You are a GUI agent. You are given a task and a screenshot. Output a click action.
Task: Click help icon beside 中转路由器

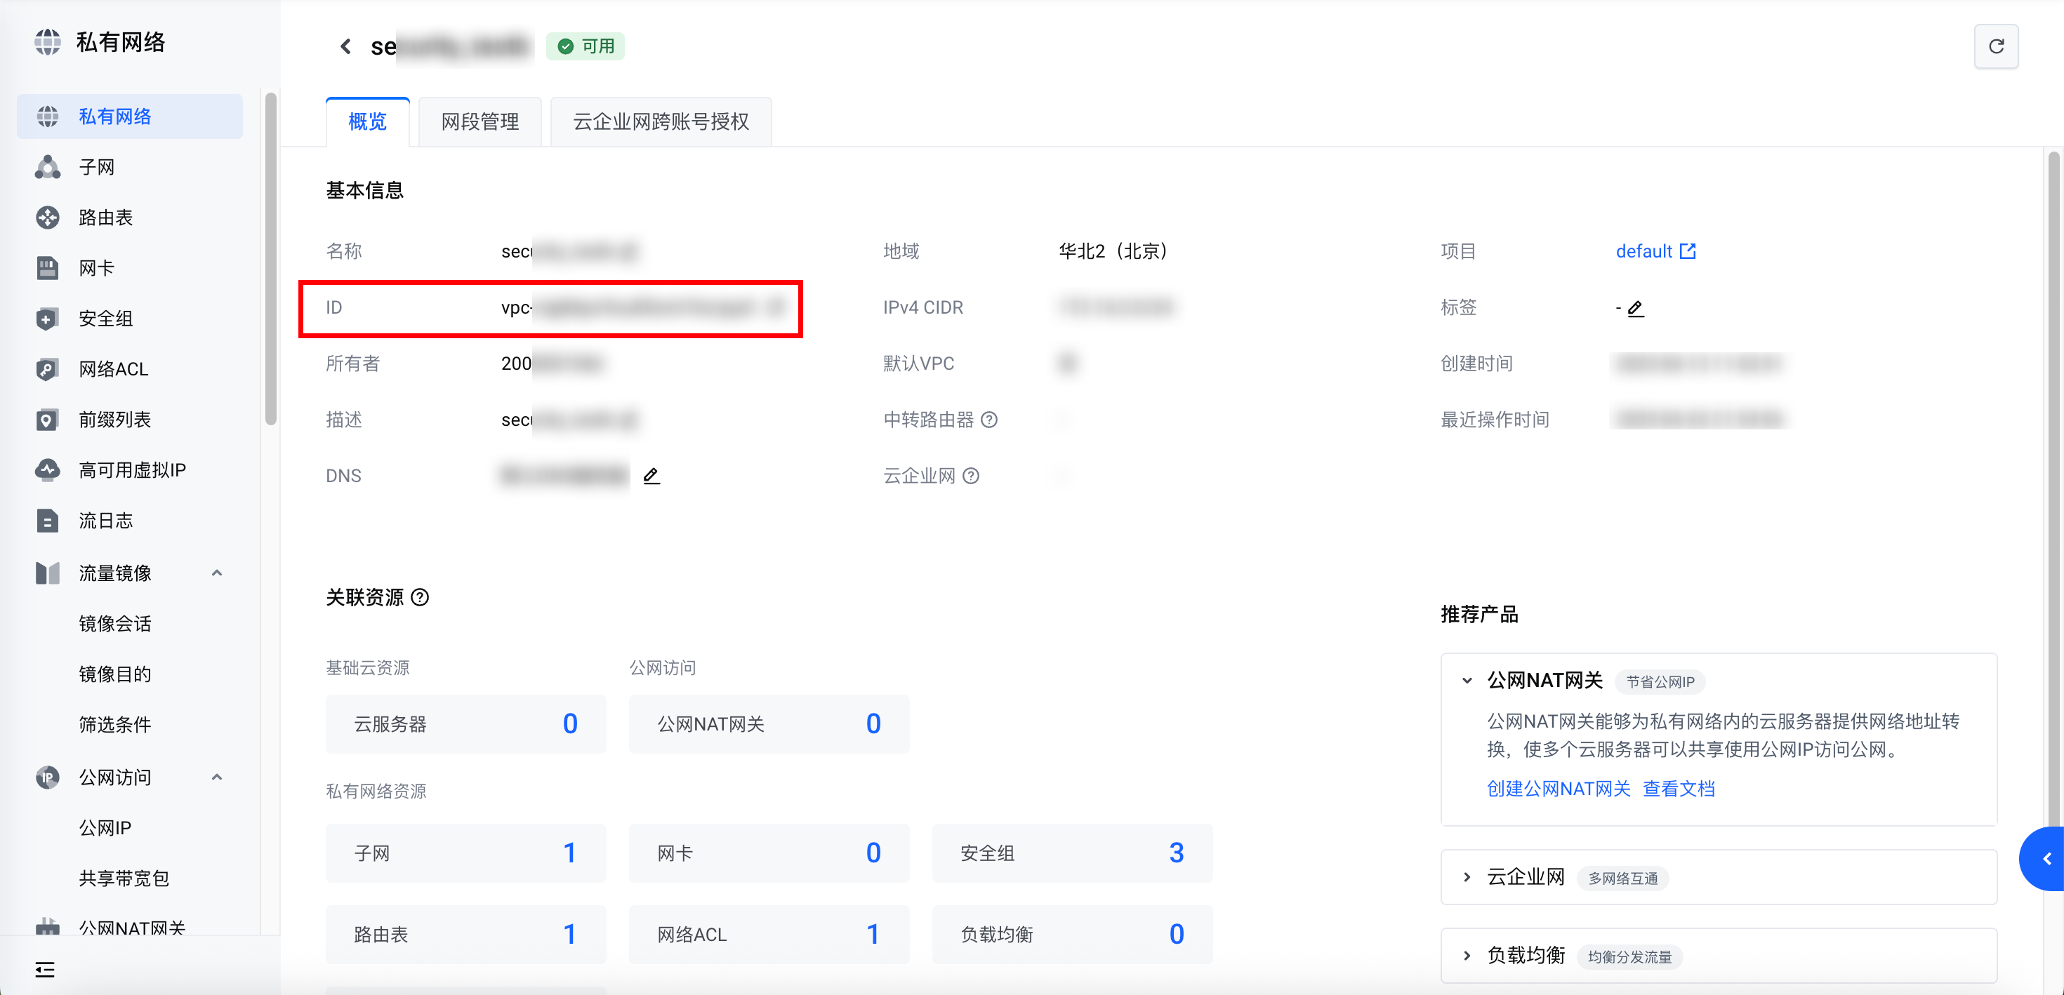990,420
